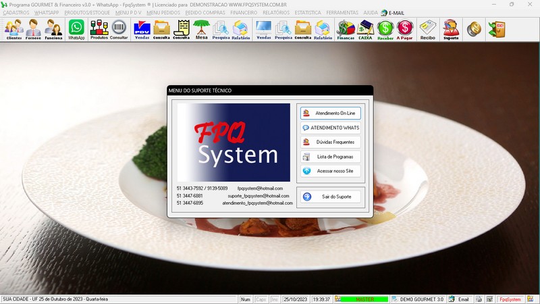Click the Atendimento On Line button
This screenshot has width=540, height=304.
click(330, 113)
